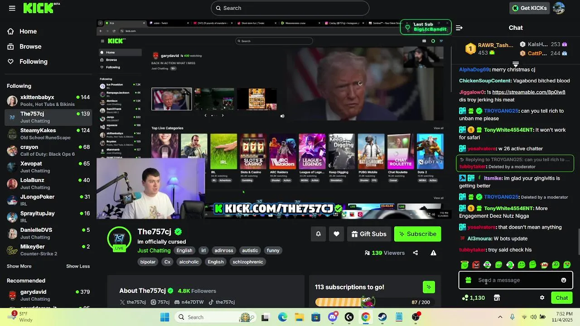
Task: Click the autistic tag
Action: [250, 250]
